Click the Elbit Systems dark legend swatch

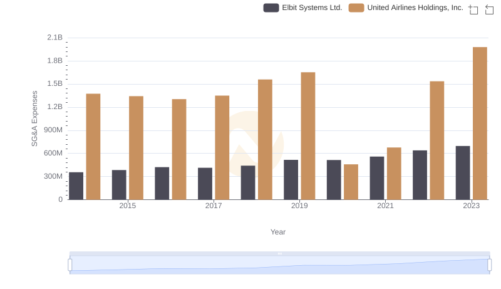tap(271, 8)
